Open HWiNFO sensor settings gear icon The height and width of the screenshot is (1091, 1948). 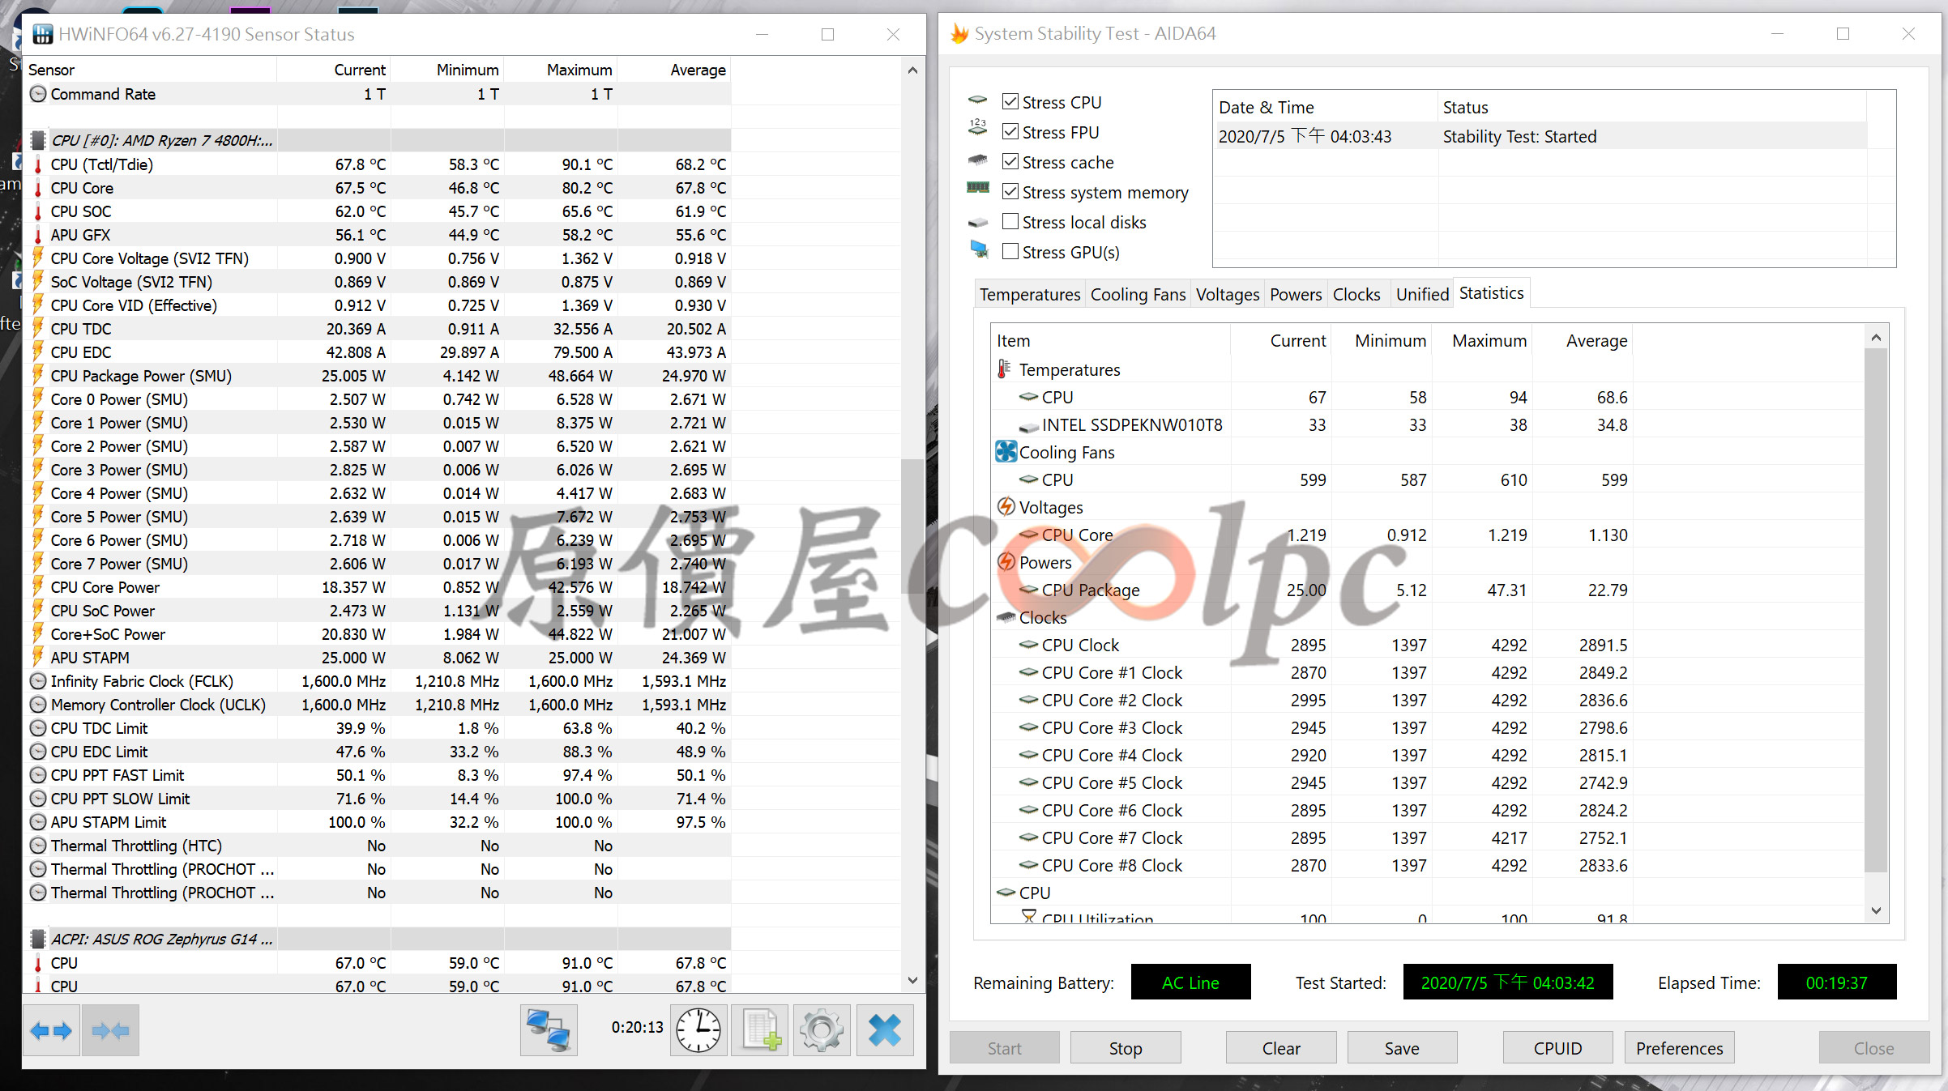822,1030
